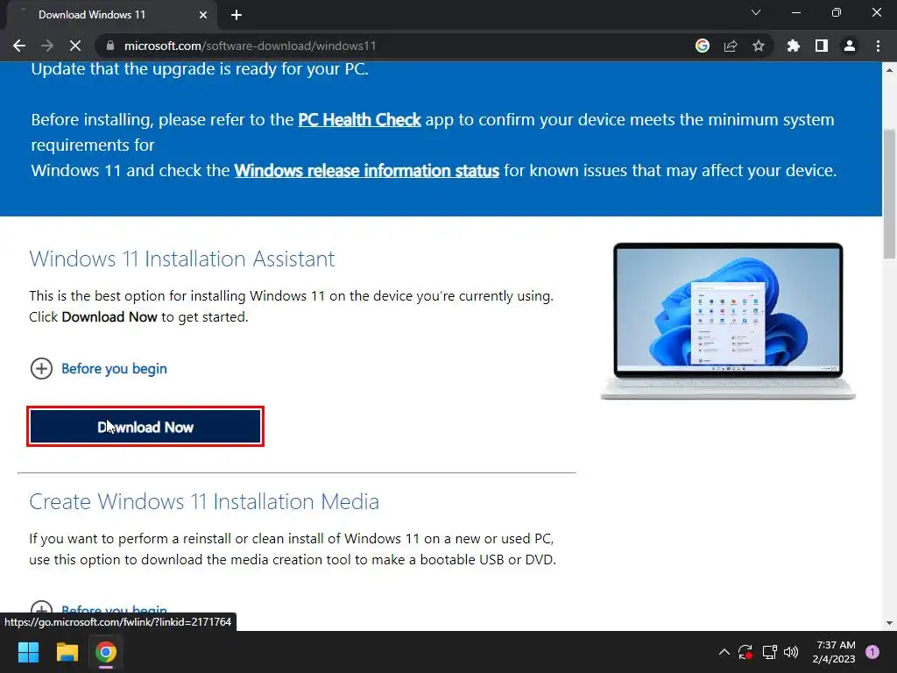
Task: Open a new tab
Action: click(237, 15)
